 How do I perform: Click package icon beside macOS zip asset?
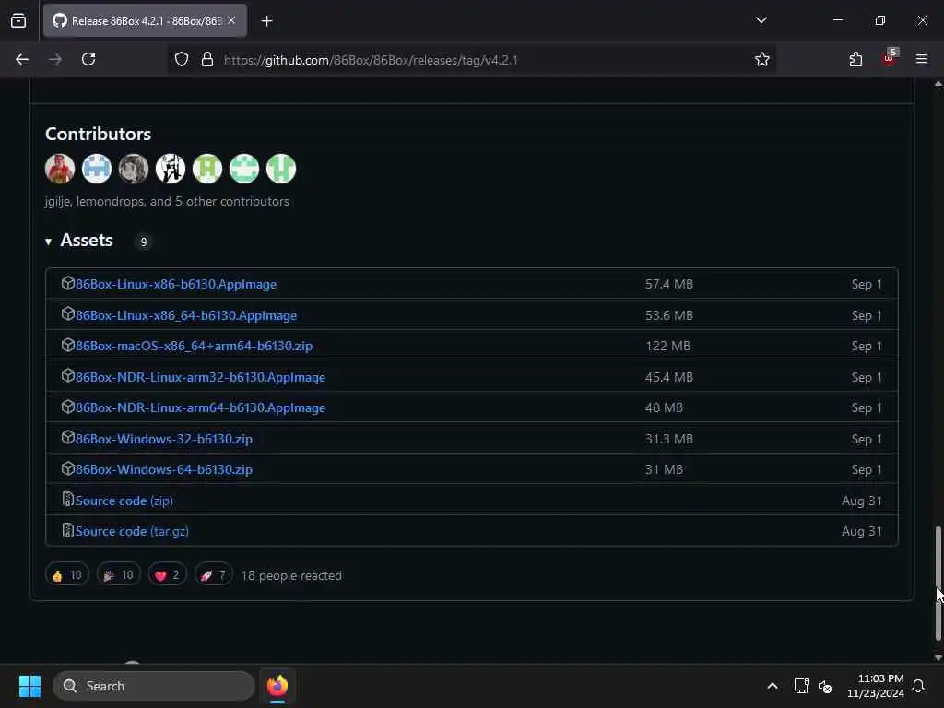(x=67, y=345)
